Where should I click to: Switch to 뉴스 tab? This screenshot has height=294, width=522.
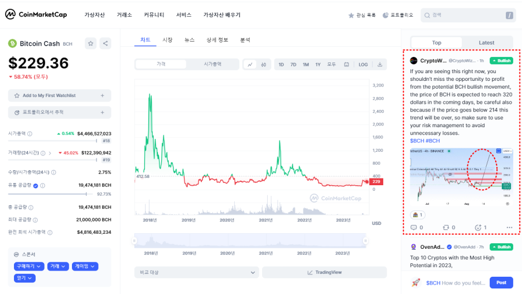190,40
